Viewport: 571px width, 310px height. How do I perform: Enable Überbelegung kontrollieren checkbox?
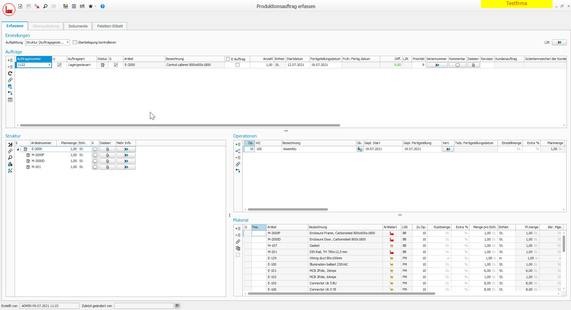click(x=75, y=42)
